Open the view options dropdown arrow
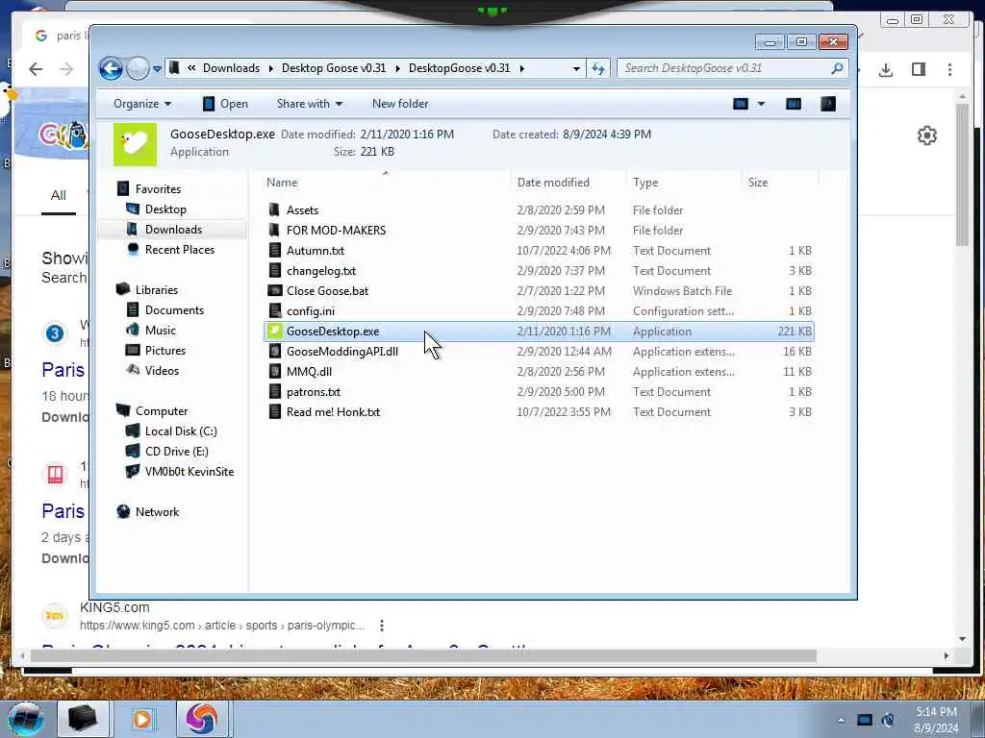 [x=761, y=104]
